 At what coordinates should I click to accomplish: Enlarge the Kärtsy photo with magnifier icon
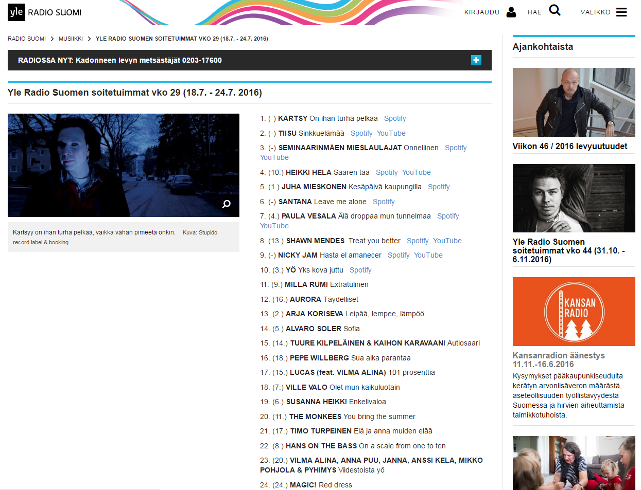(226, 204)
